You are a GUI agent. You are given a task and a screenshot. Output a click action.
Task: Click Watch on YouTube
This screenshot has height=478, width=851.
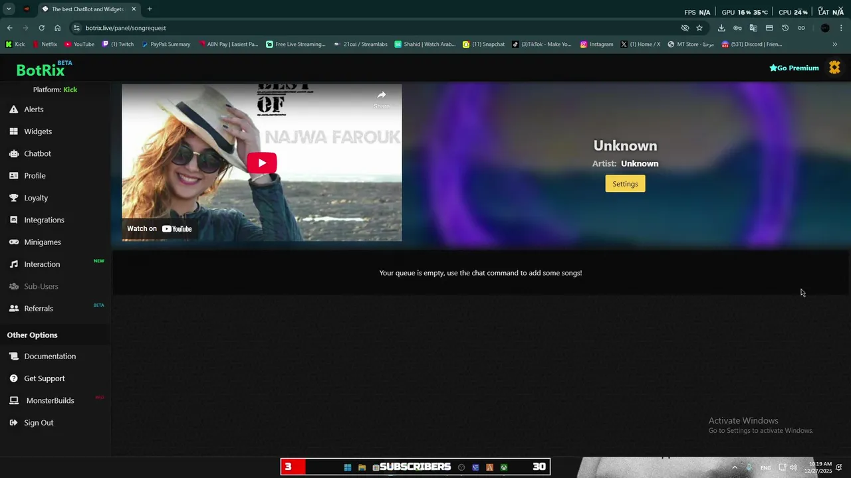[x=160, y=228]
